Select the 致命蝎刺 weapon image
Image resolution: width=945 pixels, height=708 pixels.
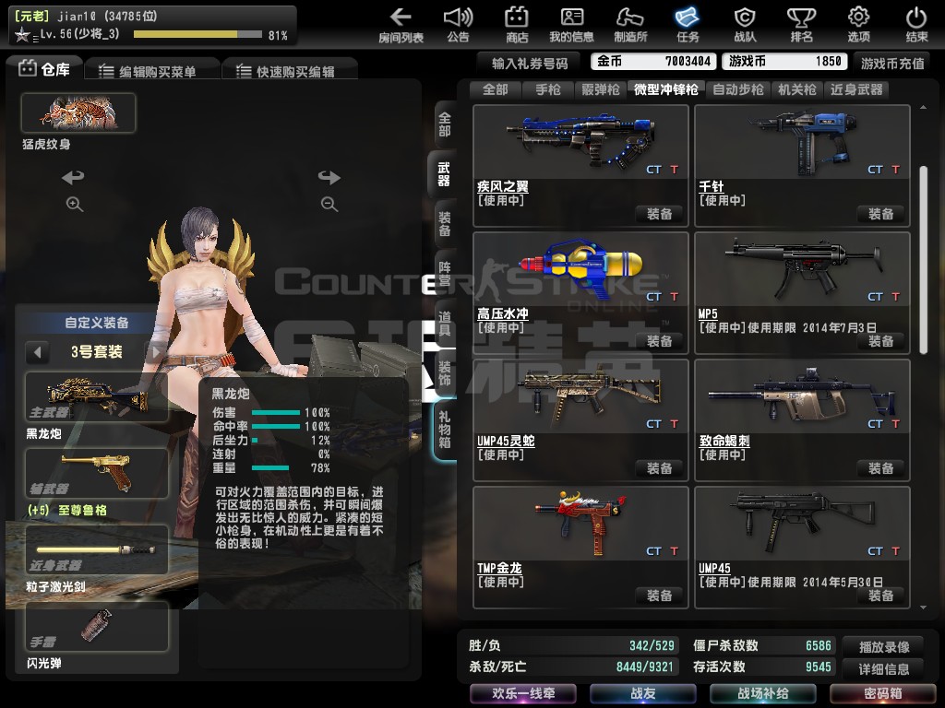[x=802, y=396]
